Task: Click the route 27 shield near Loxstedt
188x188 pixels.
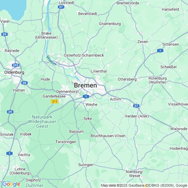Action: pyautogui.click(x=61, y=7)
